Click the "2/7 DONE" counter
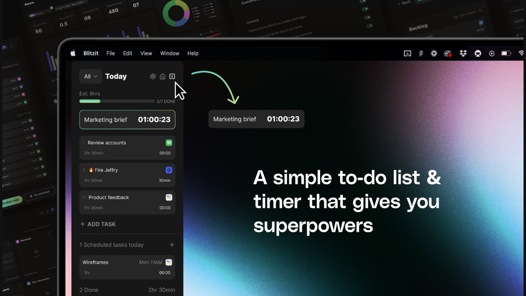This screenshot has height=296, width=526. click(x=166, y=101)
